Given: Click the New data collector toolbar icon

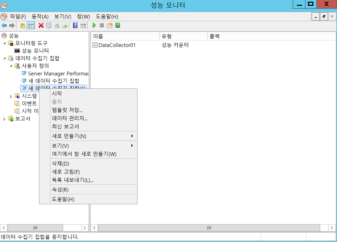Looking at the screenshot, I should coord(110,26).
